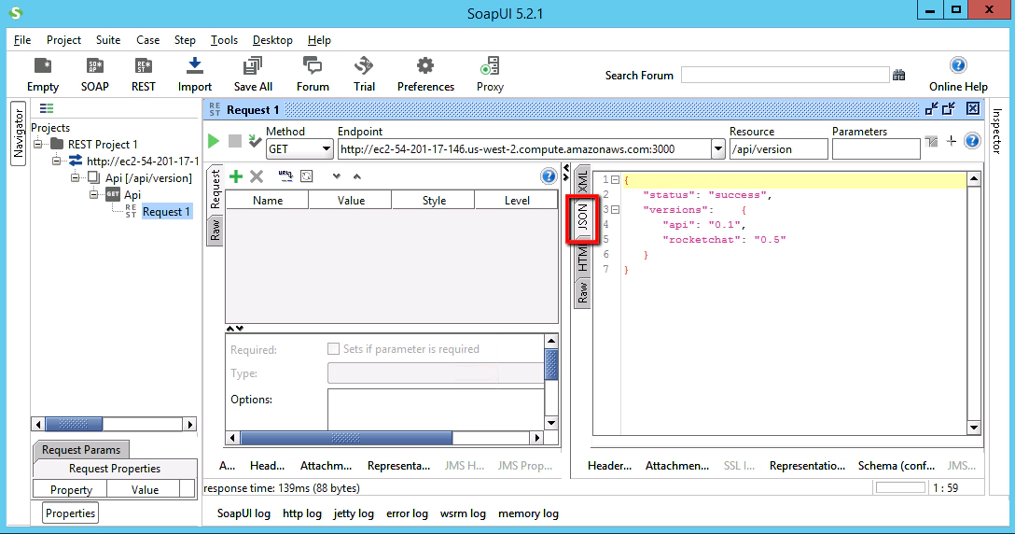
Task: Move parameter down with down chevron
Action: pyautogui.click(x=336, y=176)
